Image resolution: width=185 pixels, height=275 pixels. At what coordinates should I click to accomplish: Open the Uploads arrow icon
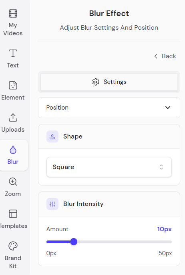pyautogui.click(x=13, y=117)
